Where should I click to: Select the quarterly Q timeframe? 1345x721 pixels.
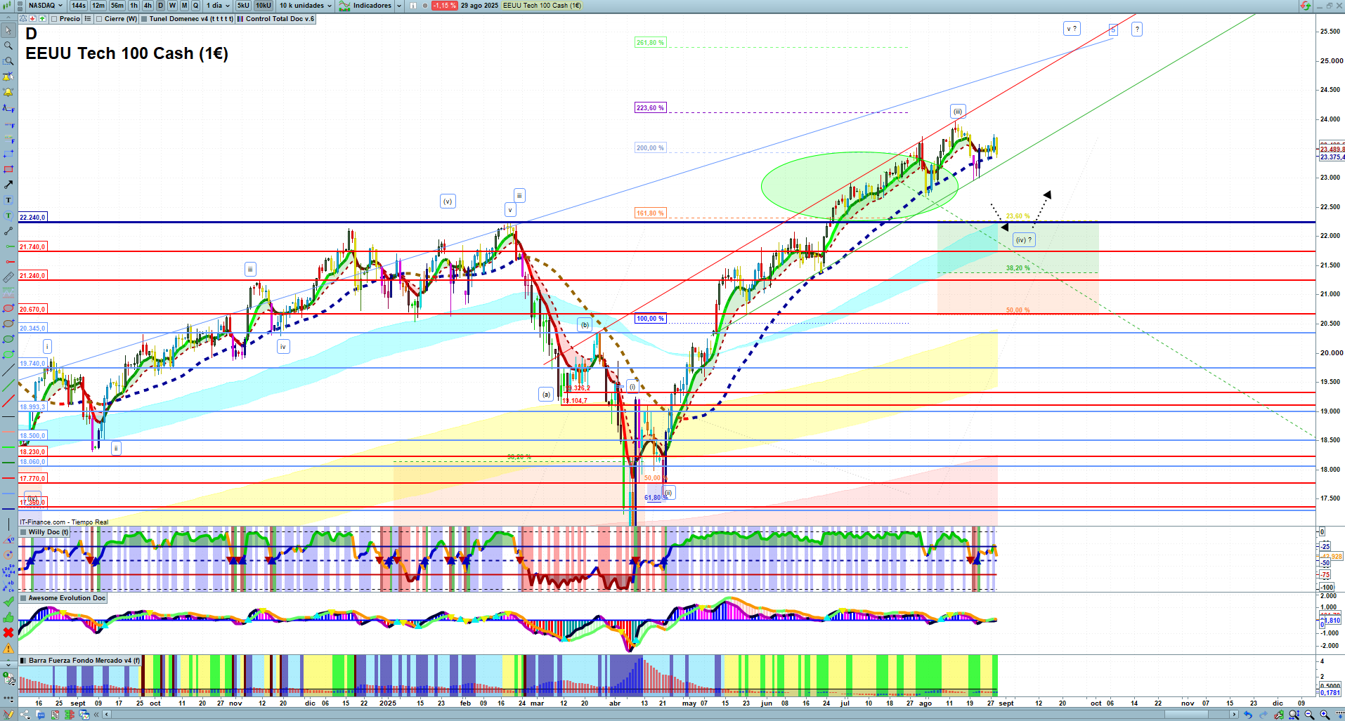click(x=195, y=6)
